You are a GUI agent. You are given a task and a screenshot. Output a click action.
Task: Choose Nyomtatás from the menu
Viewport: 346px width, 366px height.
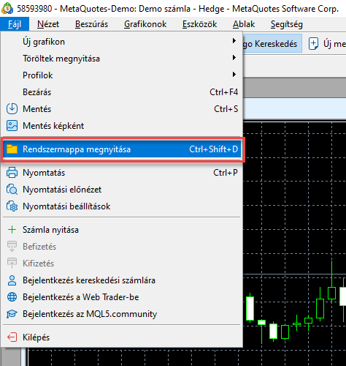(x=123, y=173)
